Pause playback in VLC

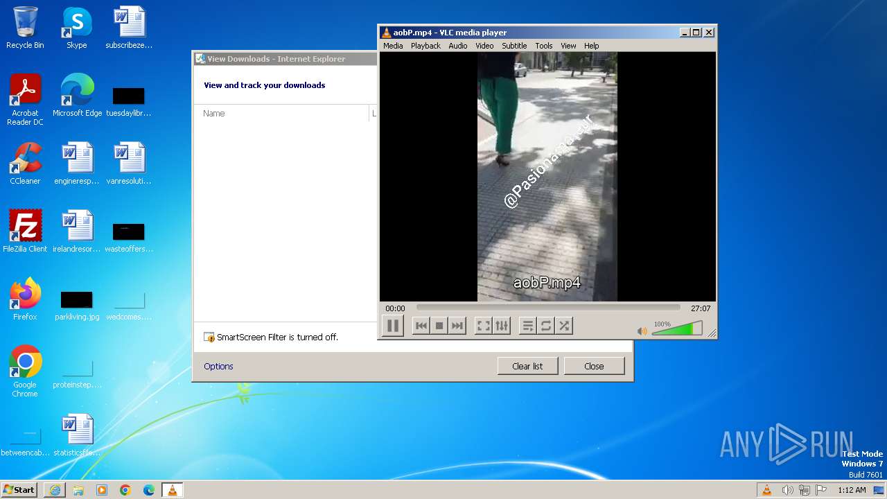pos(392,326)
